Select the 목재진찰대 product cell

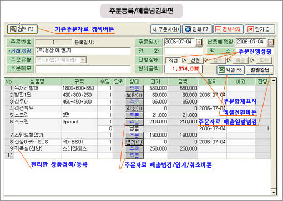(x=38, y=88)
